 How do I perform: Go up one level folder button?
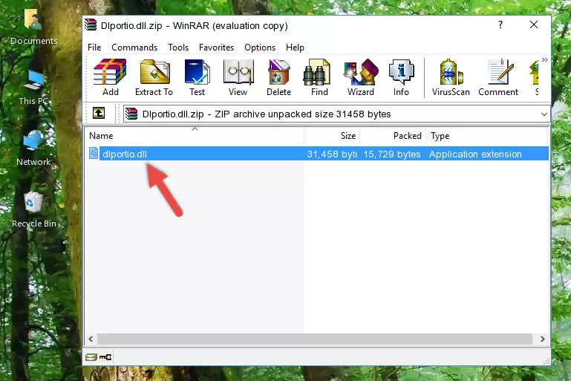point(98,114)
